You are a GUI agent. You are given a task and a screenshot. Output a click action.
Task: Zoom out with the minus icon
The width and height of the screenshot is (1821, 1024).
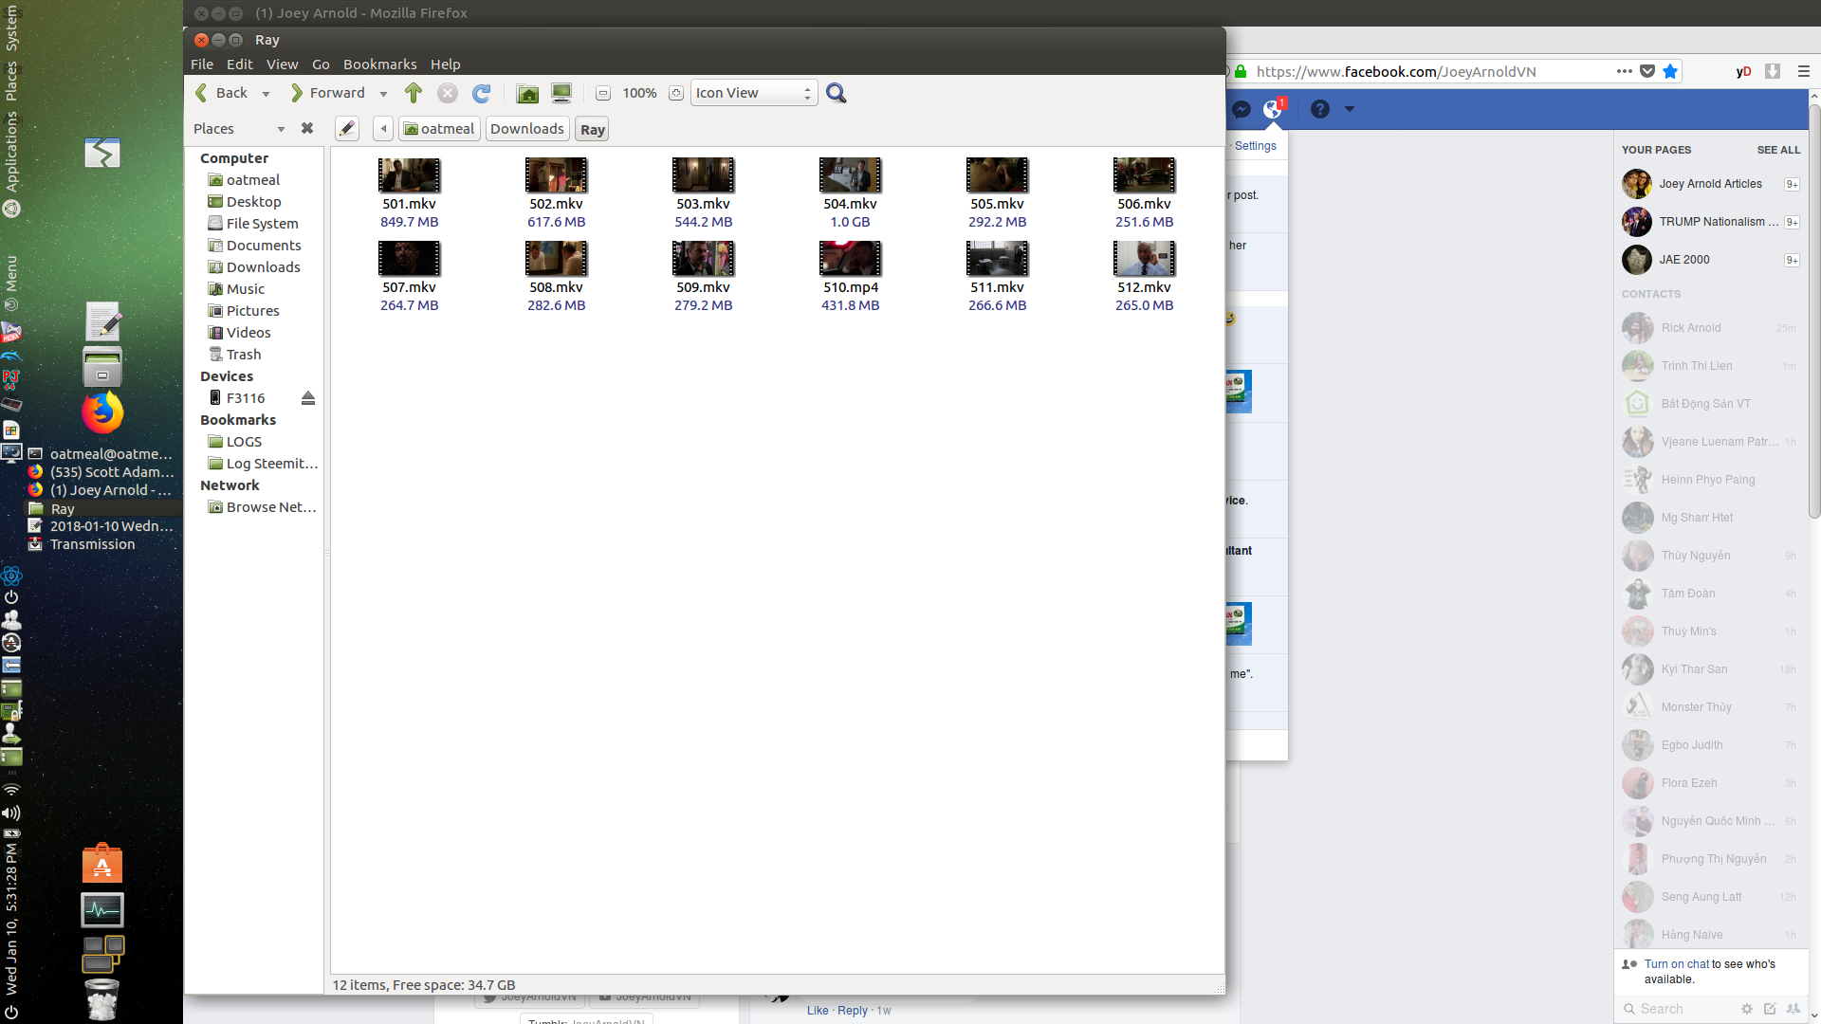click(603, 93)
